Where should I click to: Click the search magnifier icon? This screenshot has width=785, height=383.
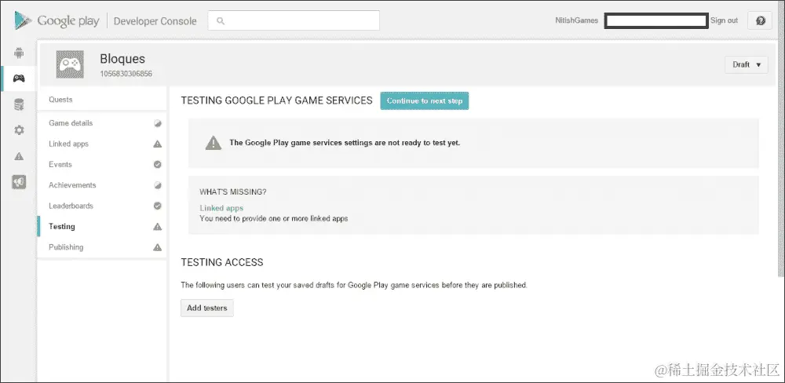click(221, 21)
